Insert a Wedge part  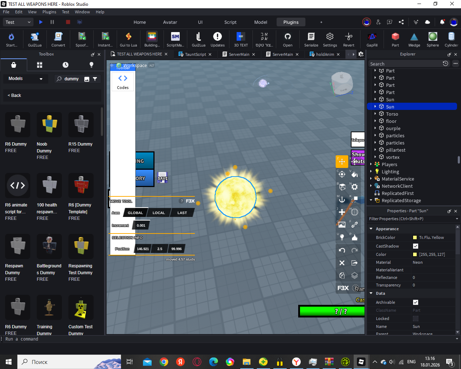click(414, 39)
